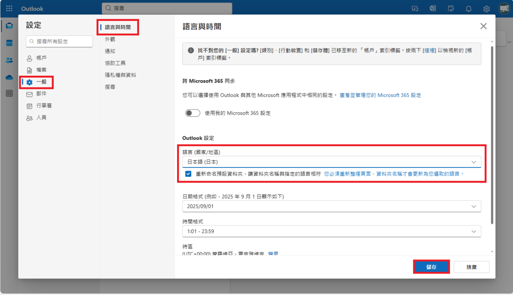This screenshot has width=513, height=295.
Task: Click the settings gear icon in header
Action: [x=487, y=8]
